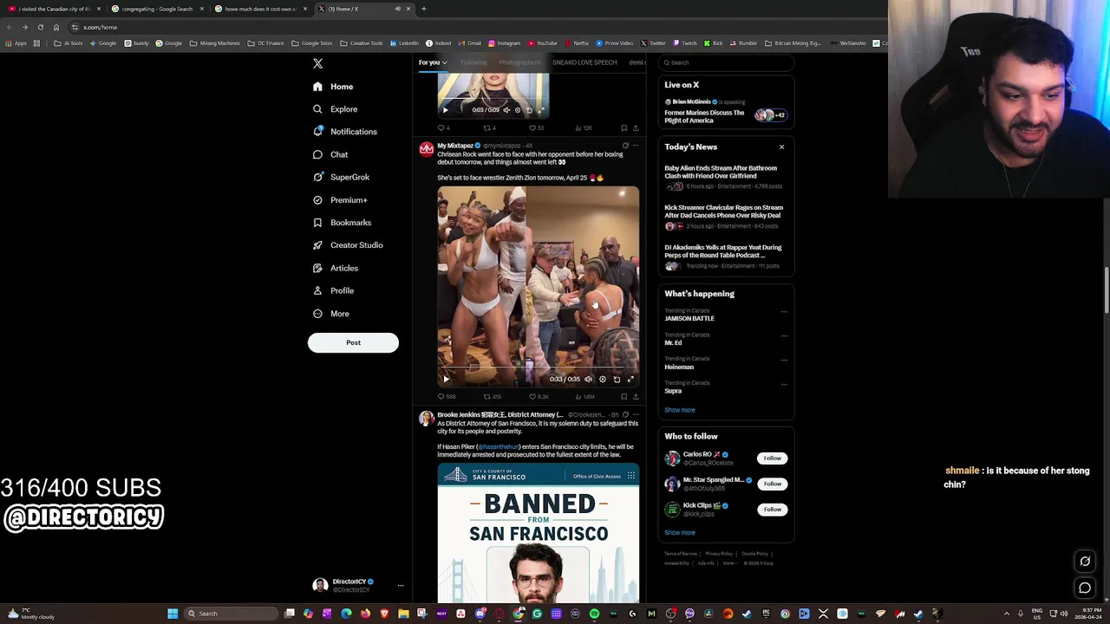This screenshot has height=624, width=1110.
Task: Open more options on Brooke Jenkins post
Action: pos(636,414)
